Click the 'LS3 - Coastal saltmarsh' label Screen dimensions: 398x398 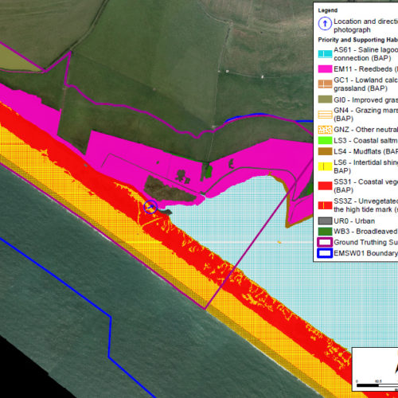(365, 141)
